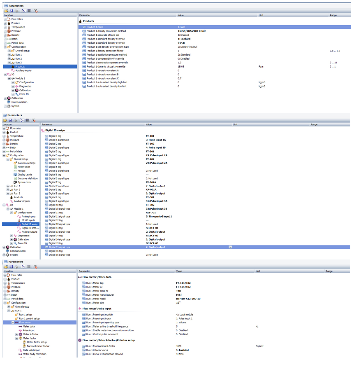Click the SELECT-02 tag value
Viewport: 354px width, 374px height.
[x=152, y=236]
